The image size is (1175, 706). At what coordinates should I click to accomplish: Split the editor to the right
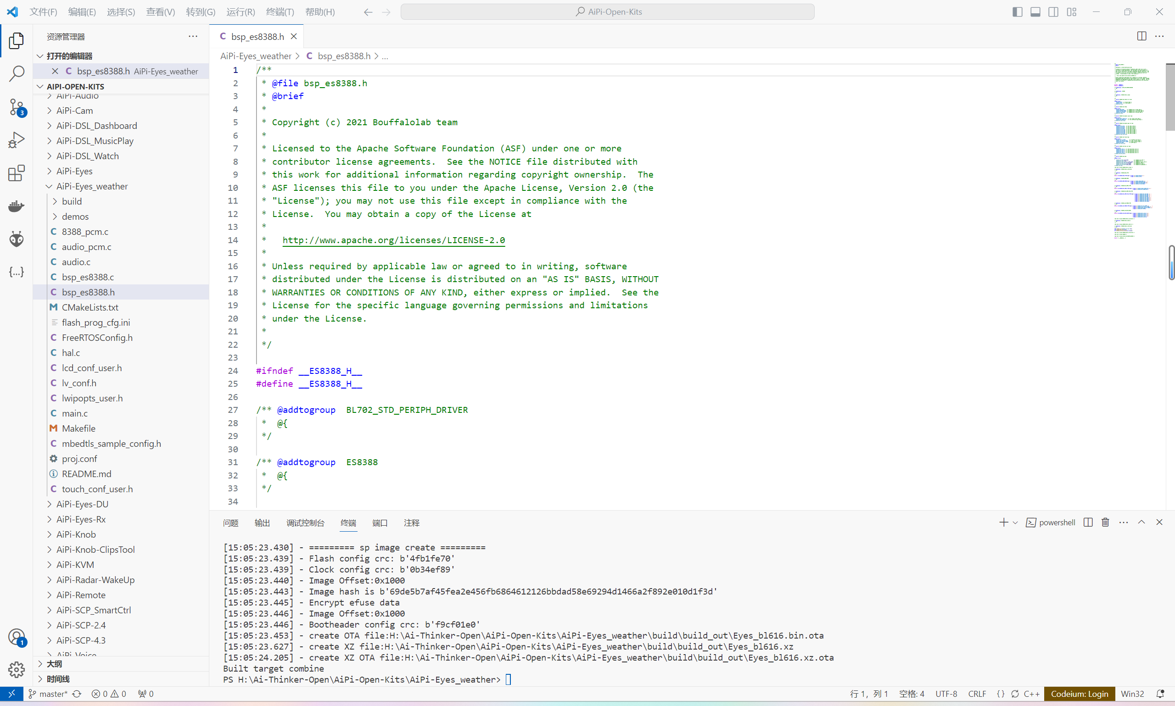[1141, 36]
